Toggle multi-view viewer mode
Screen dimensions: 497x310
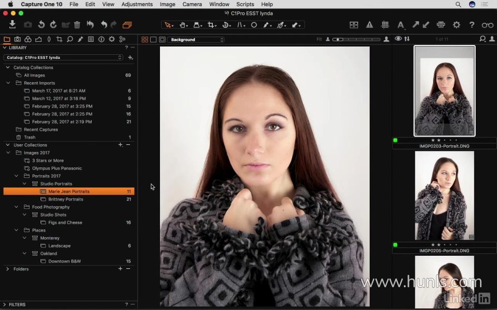click(x=145, y=40)
